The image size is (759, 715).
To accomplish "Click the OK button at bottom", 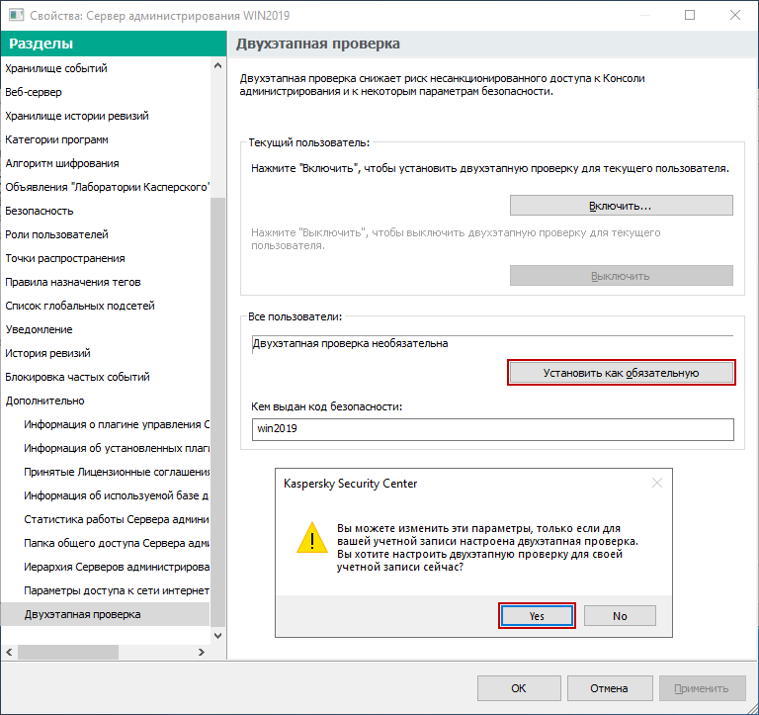I will click(519, 688).
